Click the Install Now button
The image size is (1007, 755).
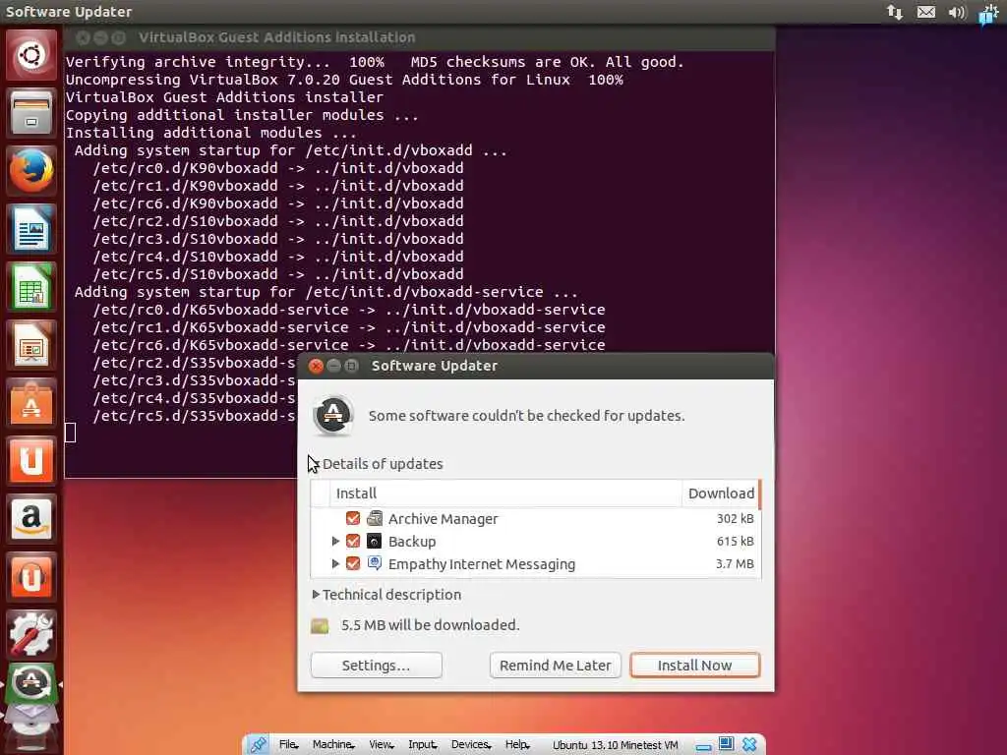(x=695, y=666)
